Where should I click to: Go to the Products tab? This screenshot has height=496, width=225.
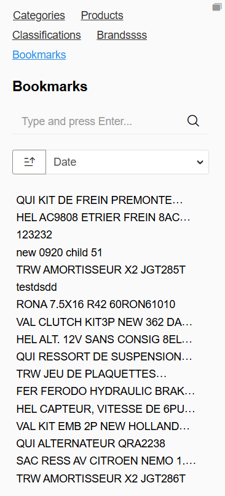point(102,15)
